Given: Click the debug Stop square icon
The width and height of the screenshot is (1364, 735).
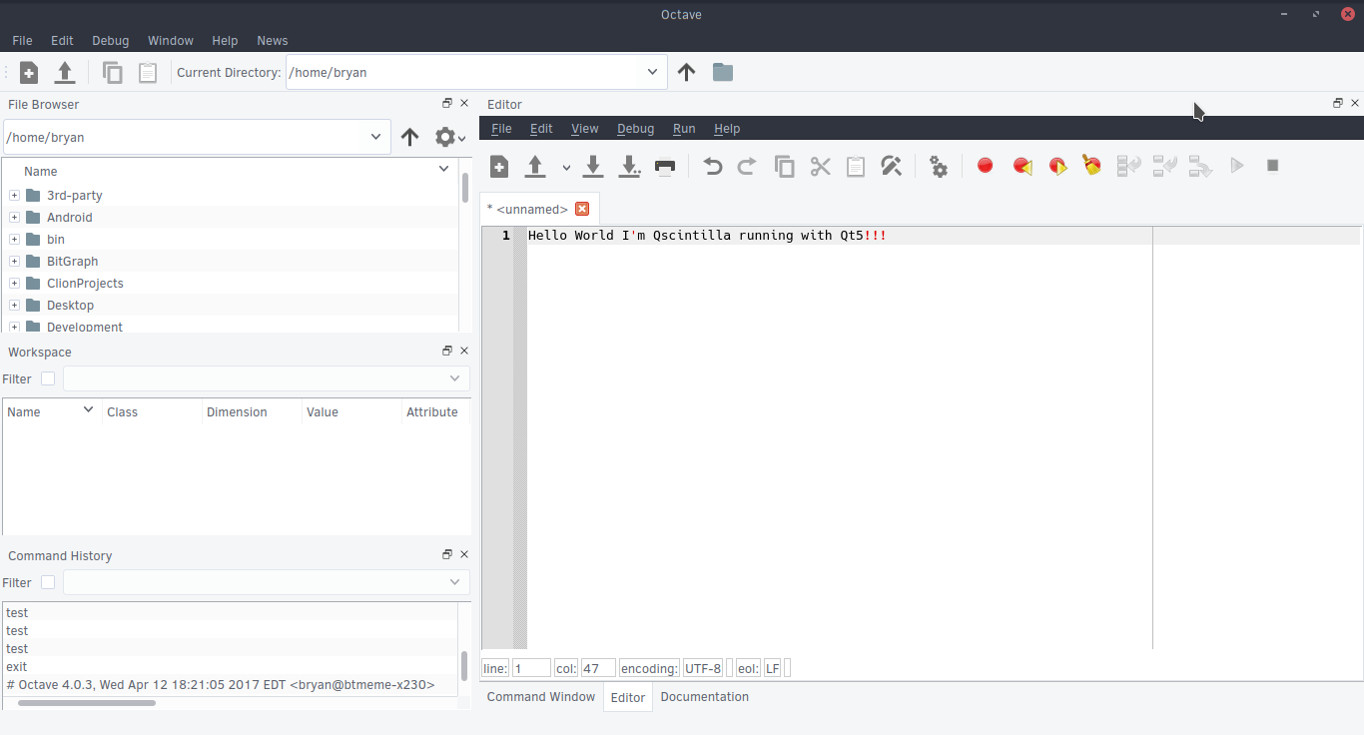Looking at the screenshot, I should coord(1273,166).
